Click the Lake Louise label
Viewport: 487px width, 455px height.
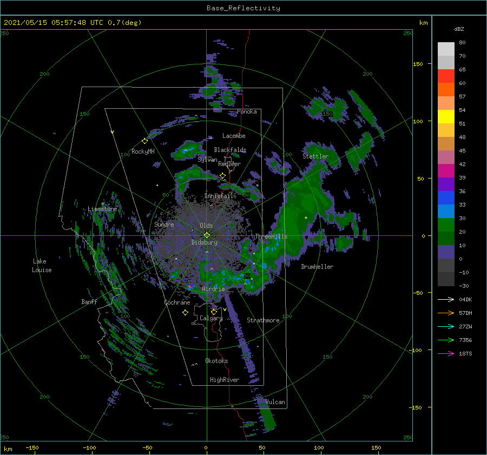tap(42, 266)
